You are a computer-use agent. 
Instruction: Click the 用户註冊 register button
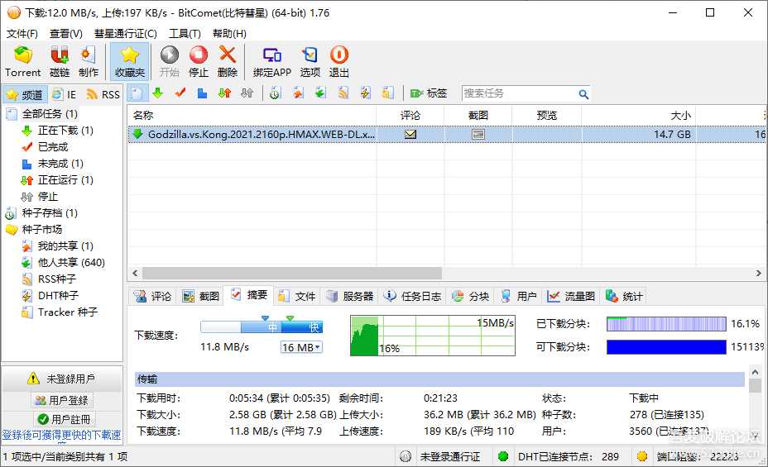point(62,419)
